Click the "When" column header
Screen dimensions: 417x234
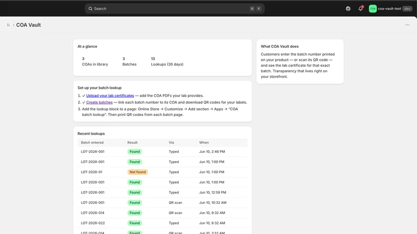tap(204, 142)
